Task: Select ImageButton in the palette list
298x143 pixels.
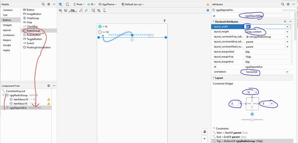Action: point(34,14)
